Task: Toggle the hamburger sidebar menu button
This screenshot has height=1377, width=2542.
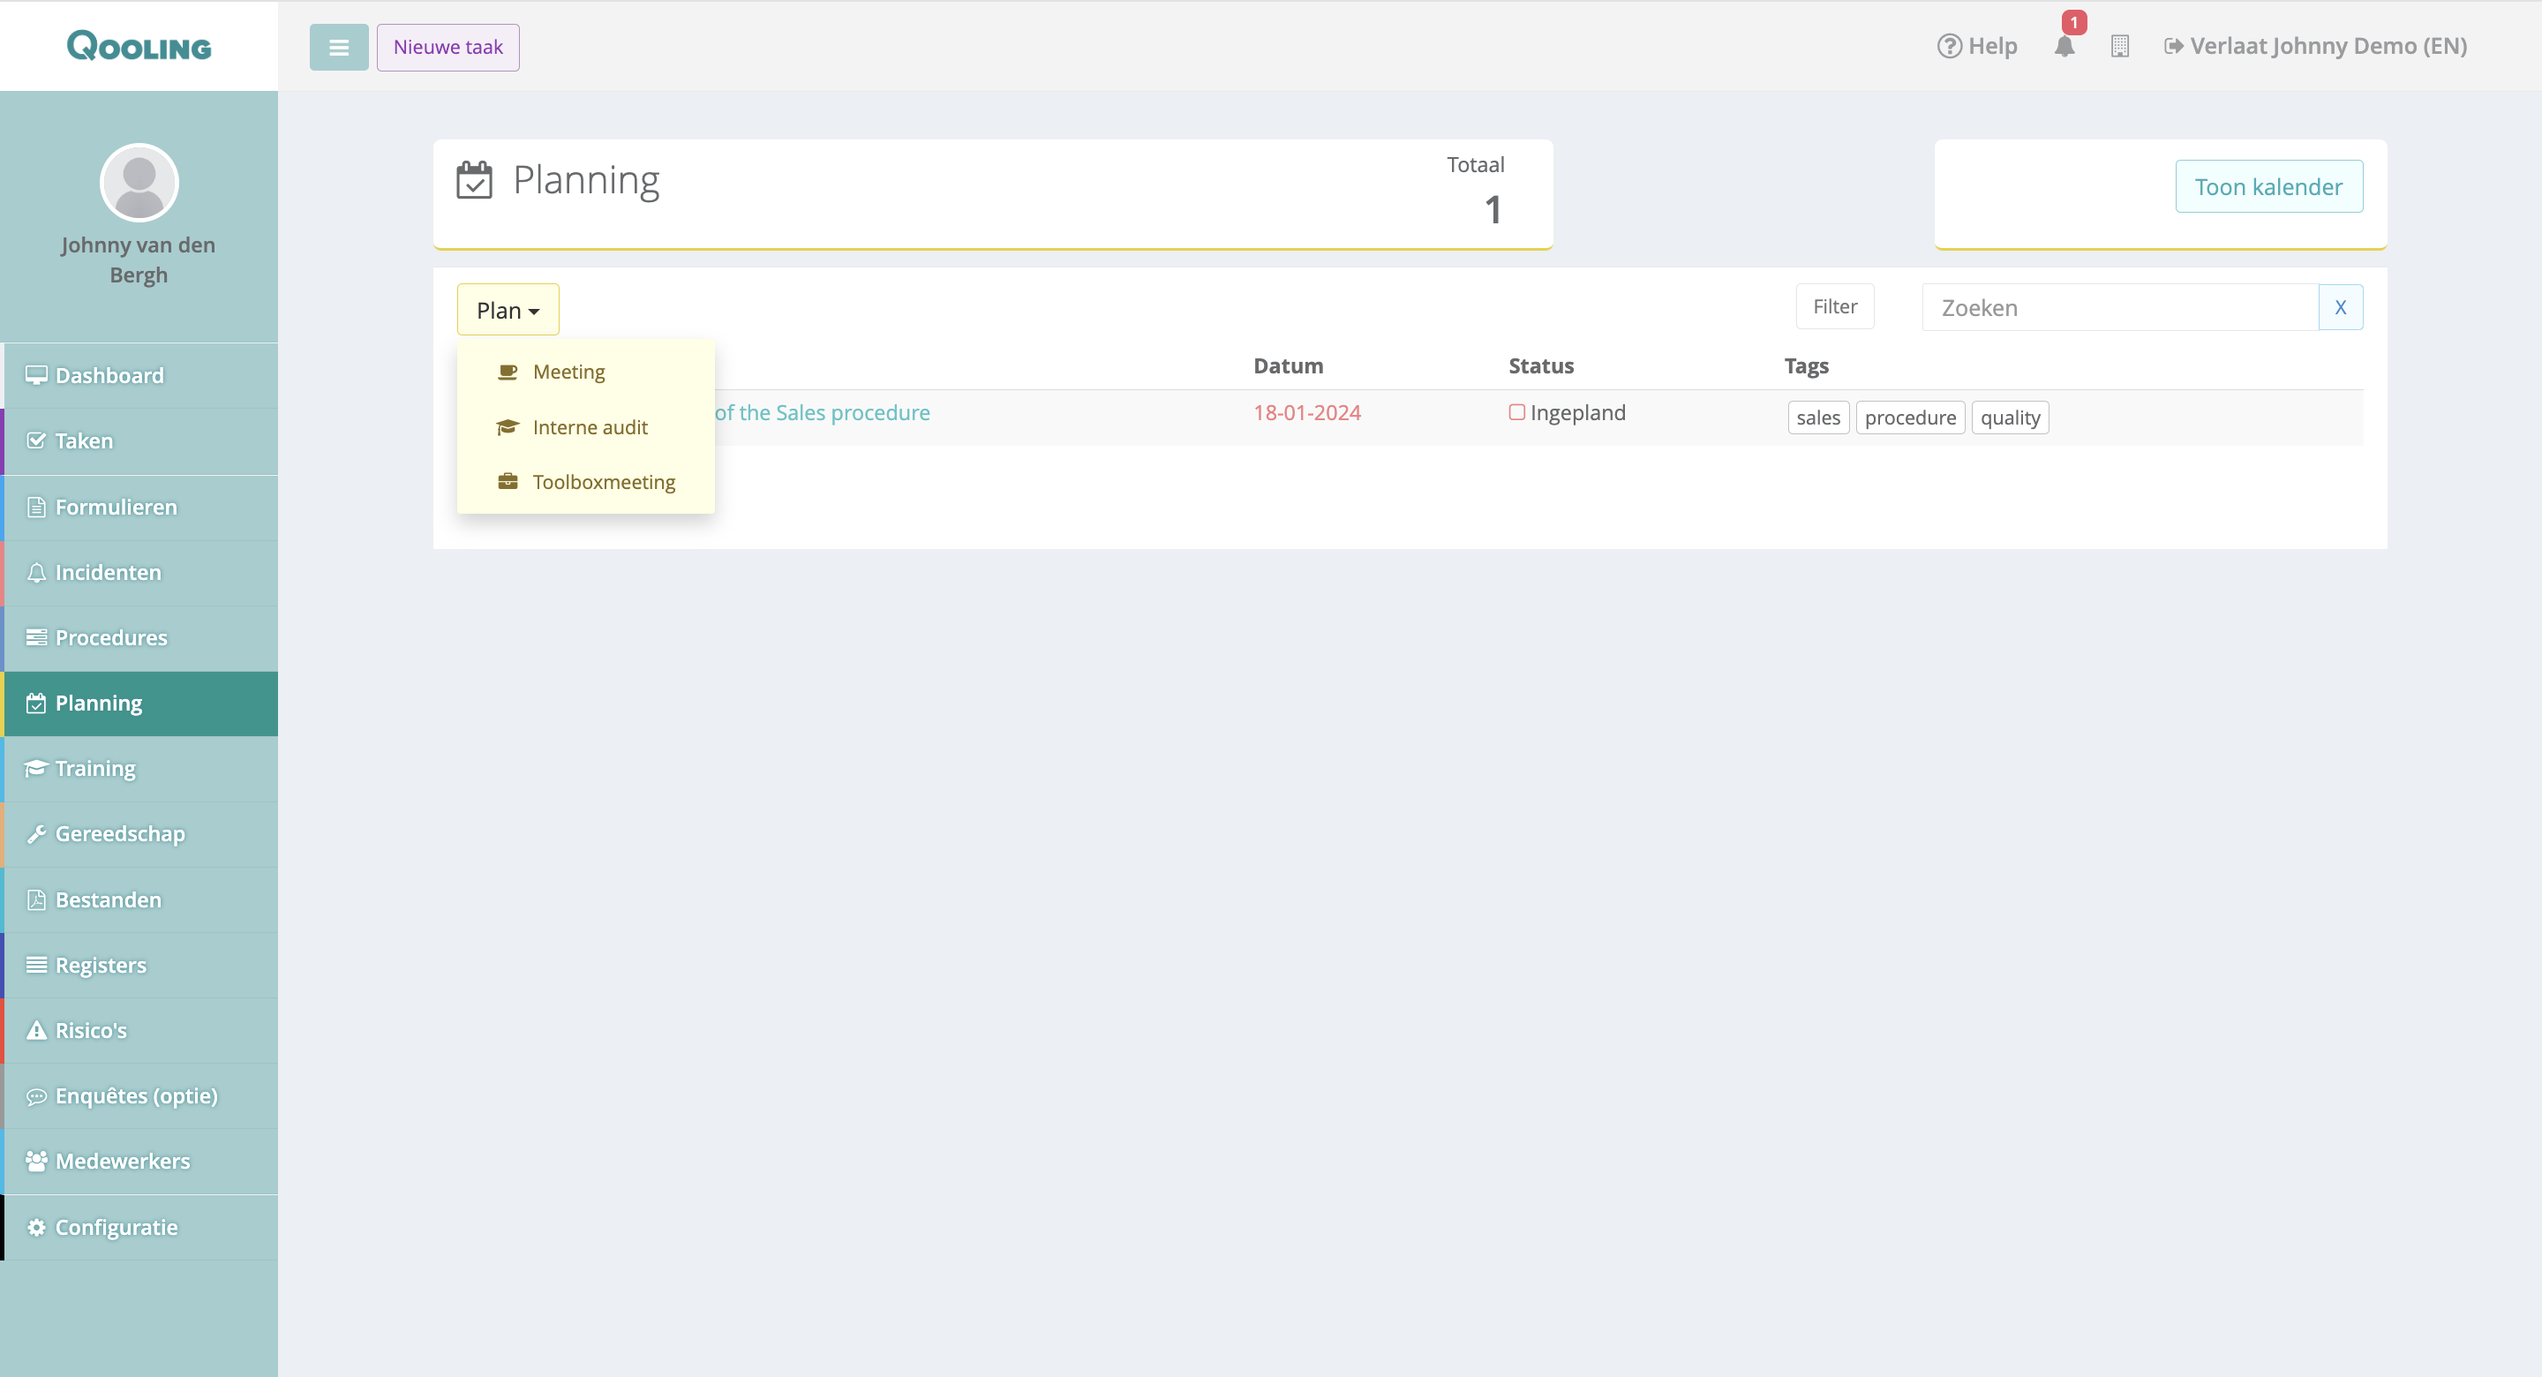Action: coord(338,48)
